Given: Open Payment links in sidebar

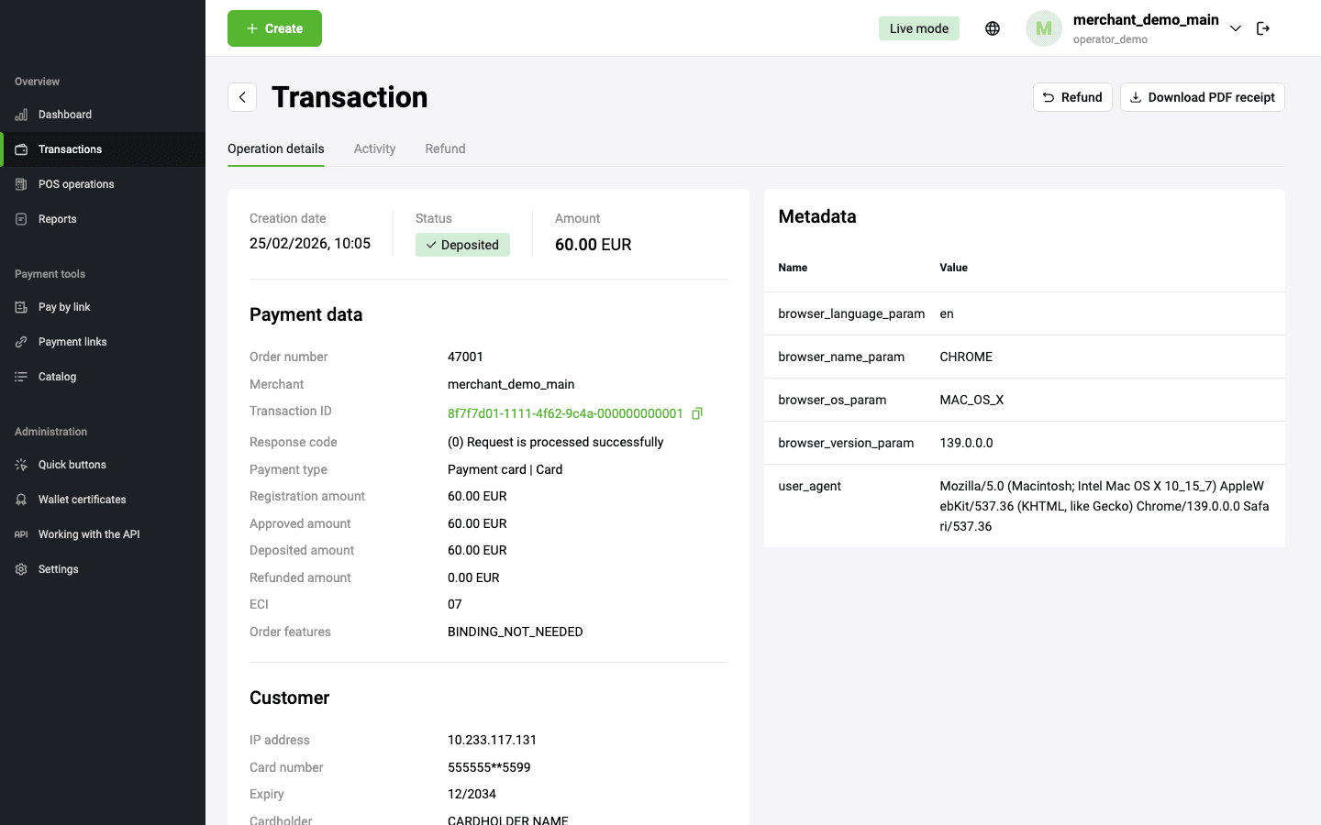Looking at the screenshot, I should (x=72, y=342).
